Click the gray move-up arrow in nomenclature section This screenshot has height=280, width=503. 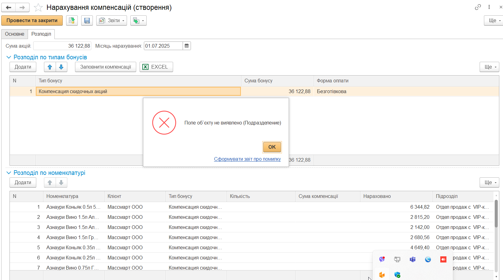[50, 183]
